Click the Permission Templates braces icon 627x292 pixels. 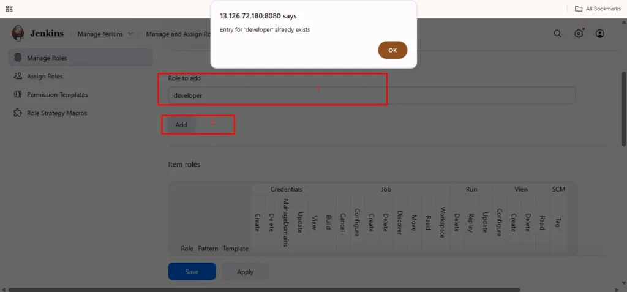point(17,95)
